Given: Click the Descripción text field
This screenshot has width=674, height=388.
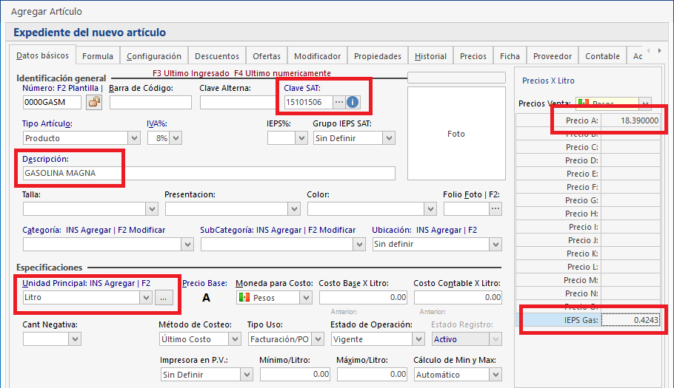Looking at the screenshot, I should click(209, 174).
